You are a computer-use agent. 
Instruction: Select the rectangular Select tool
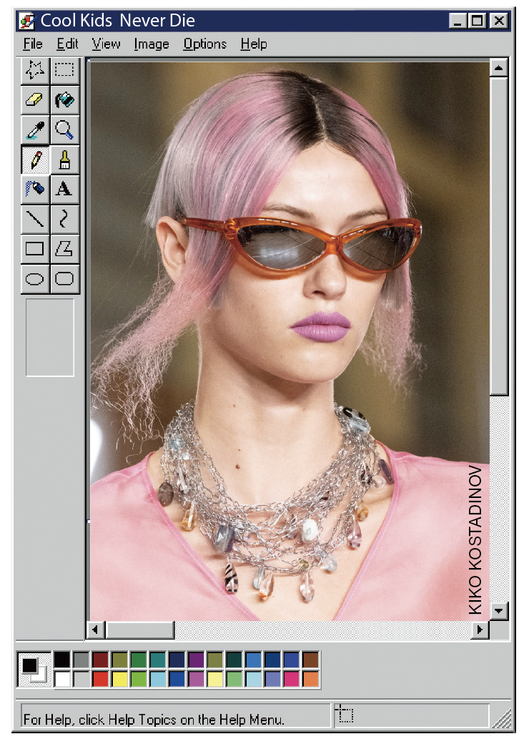click(x=65, y=69)
